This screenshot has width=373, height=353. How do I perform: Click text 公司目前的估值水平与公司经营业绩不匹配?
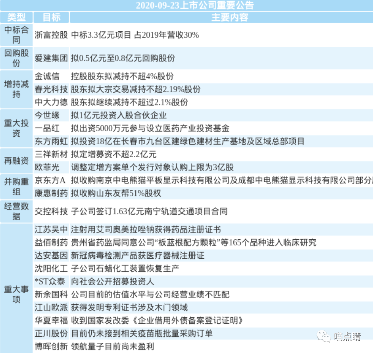coord(150,294)
